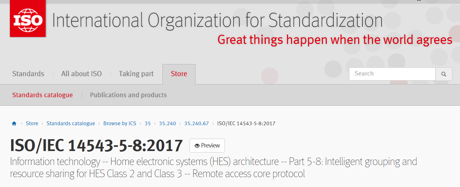Open the 35.240 breadcrumb link
Screen dimensions: 460x187
tap(167, 124)
